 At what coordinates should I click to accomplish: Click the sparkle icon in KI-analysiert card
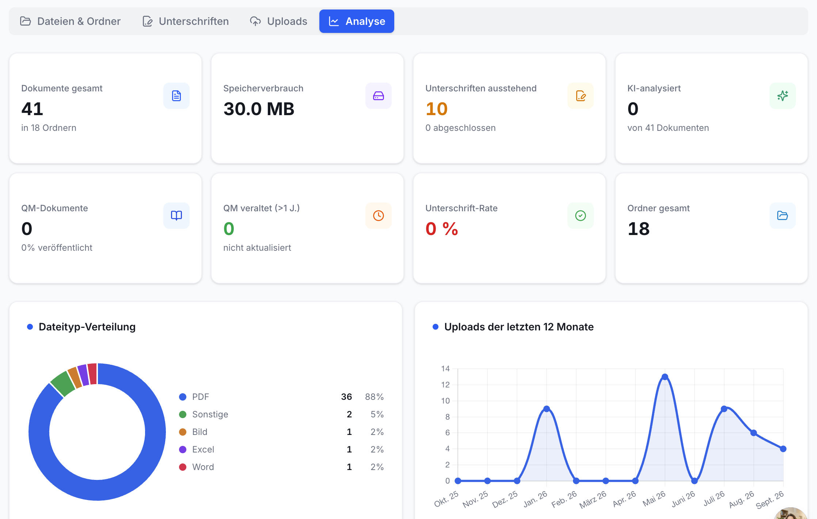pyautogui.click(x=783, y=96)
